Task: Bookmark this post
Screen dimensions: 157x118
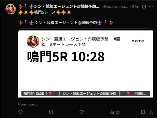Action: click(143, 112)
